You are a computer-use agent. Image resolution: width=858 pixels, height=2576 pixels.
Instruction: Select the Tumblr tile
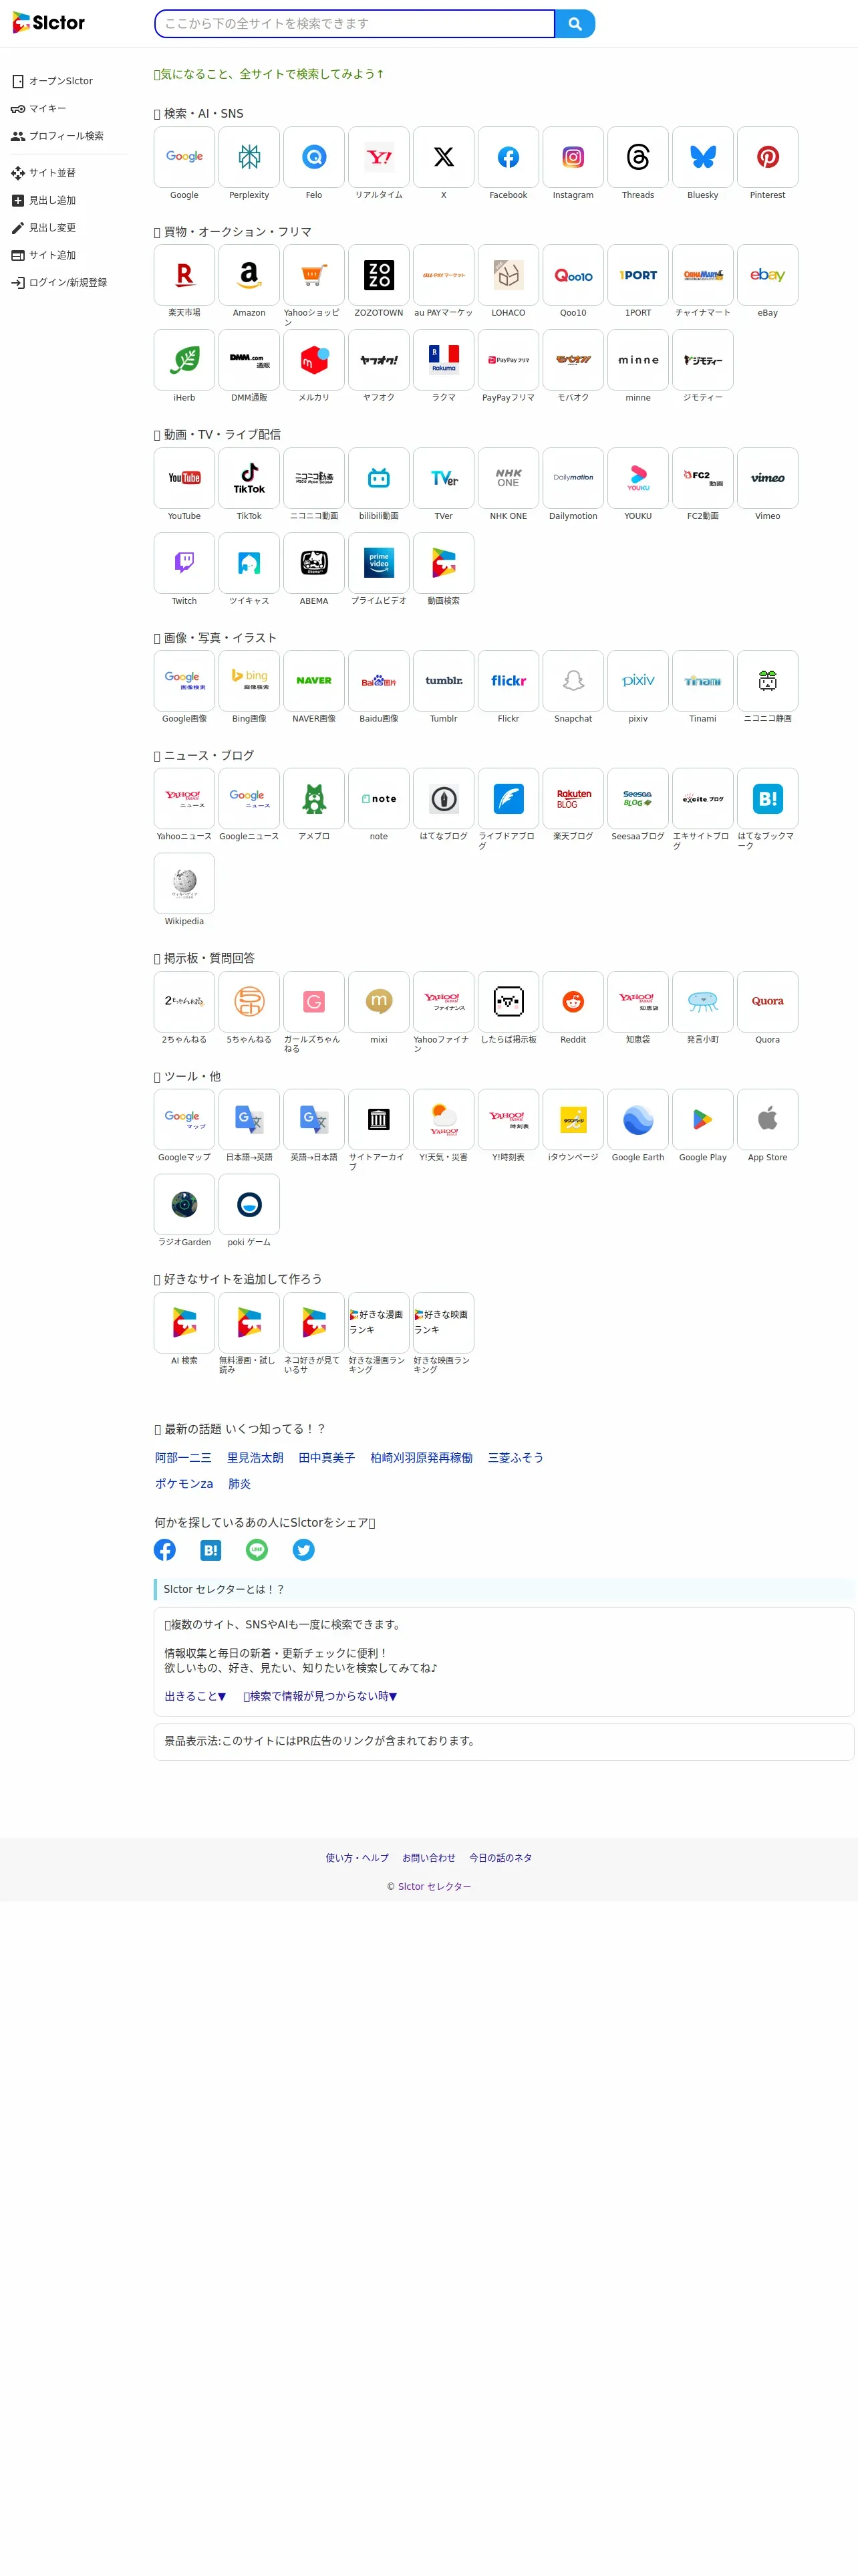(x=444, y=681)
